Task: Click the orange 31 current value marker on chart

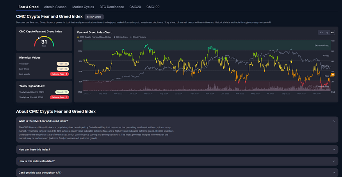Action: point(333,75)
